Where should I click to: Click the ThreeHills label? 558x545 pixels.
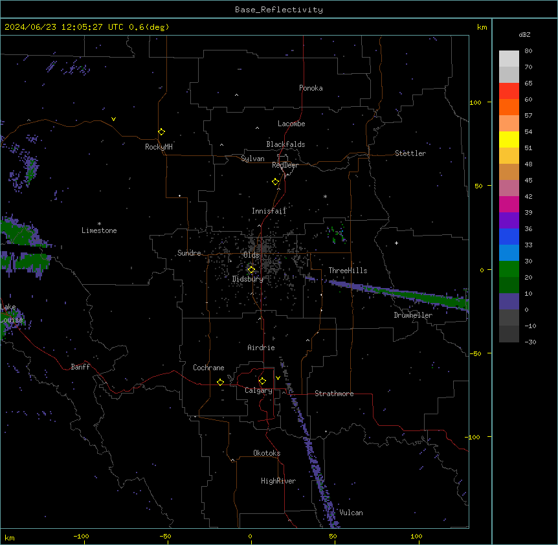point(348,271)
